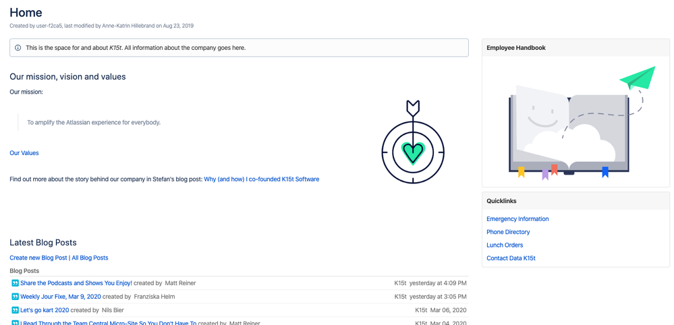Click the Mar 06, 2020 date

click(449, 310)
